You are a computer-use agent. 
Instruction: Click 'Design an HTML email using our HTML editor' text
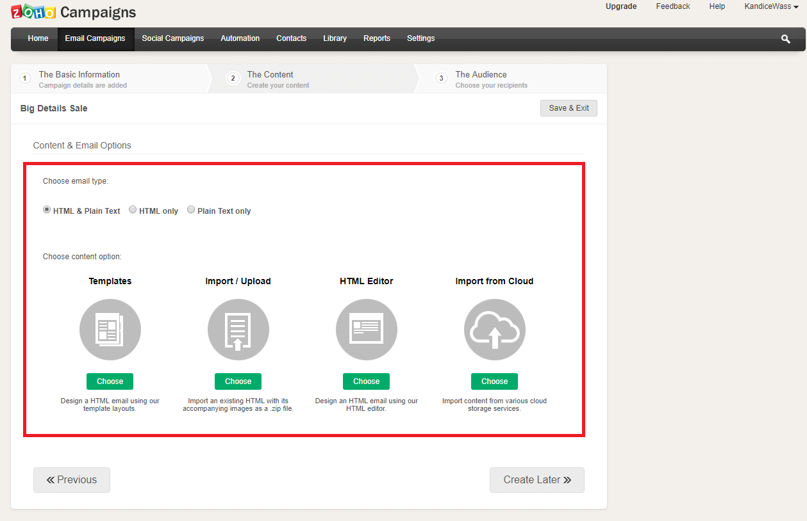pos(367,405)
